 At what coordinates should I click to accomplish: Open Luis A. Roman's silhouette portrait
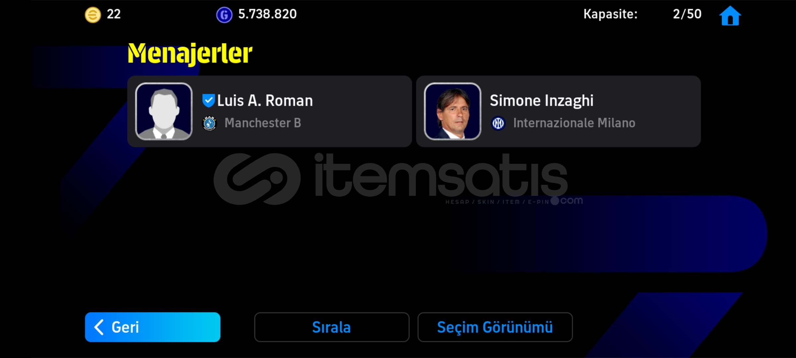164,111
